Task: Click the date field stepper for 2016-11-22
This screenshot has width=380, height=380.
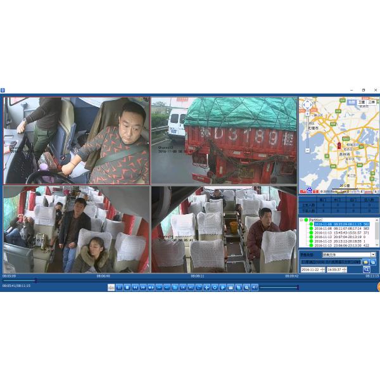Action: pos(322,269)
